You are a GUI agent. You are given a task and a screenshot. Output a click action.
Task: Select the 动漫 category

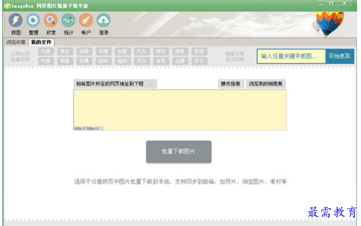click(84, 51)
